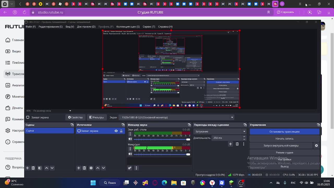Remove the scene transition with trash icon
Viewport: 334px width, 188px height.
237,144
